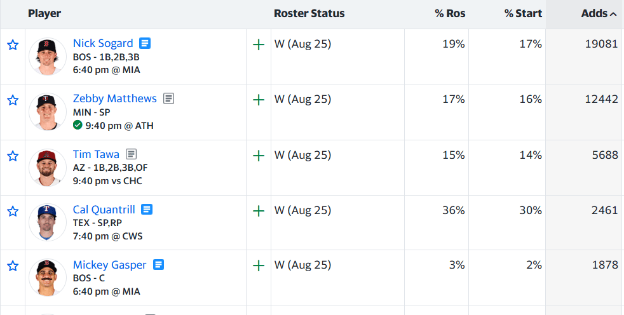624x315 pixels.
Task: Star Nick Sogard for the watch list
Action: [13, 44]
